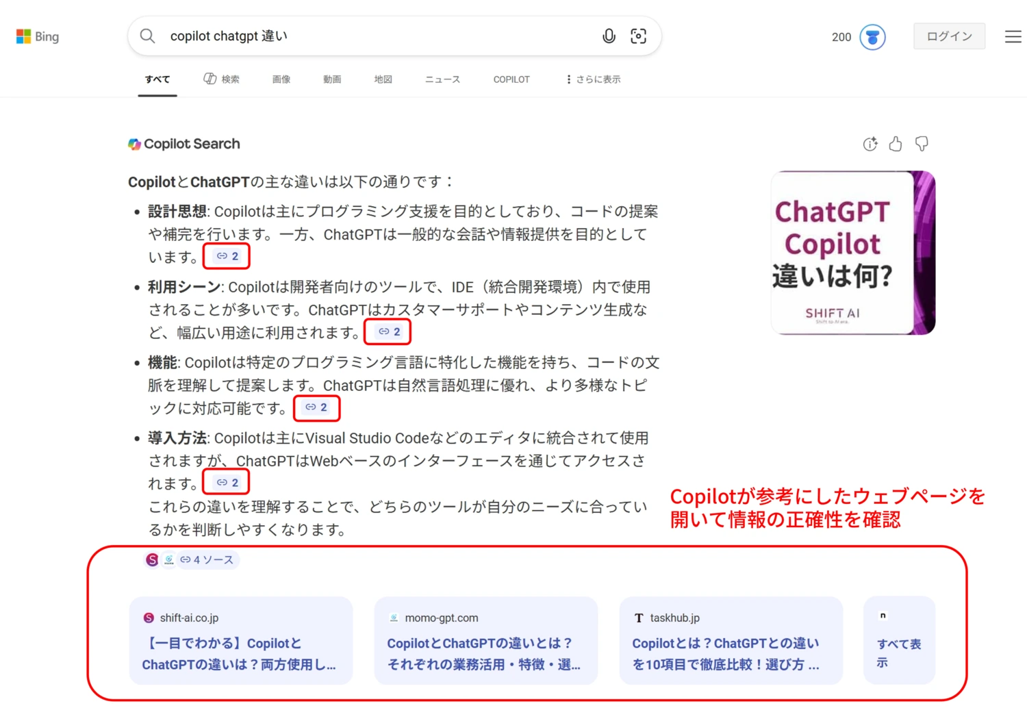Open visual search via the camera icon
This screenshot has height=708, width=1027.
pyautogui.click(x=638, y=36)
